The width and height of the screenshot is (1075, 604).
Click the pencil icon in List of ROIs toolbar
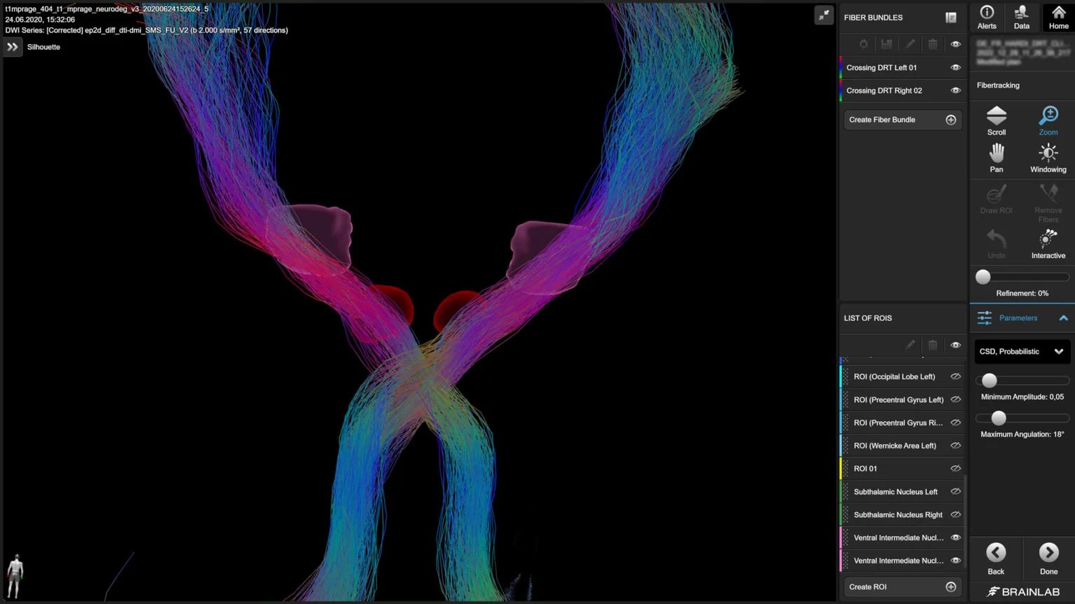910,345
